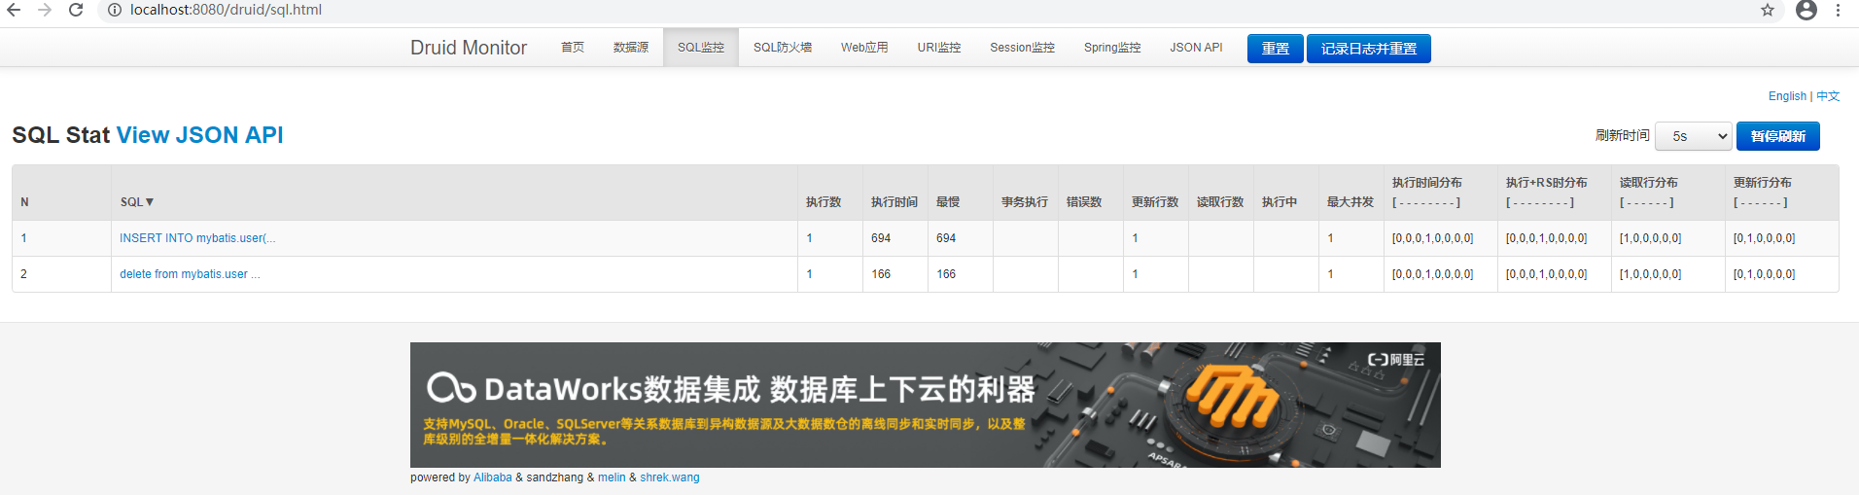Switch language to 中文
This screenshot has width=1859, height=495.
(x=1828, y=96)
